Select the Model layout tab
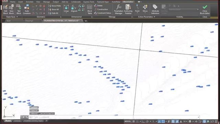Image resolution: width=220 pixels, height=124 pixels. point(8,121)
